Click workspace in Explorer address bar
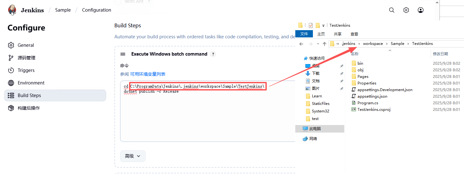 (373, 44)
